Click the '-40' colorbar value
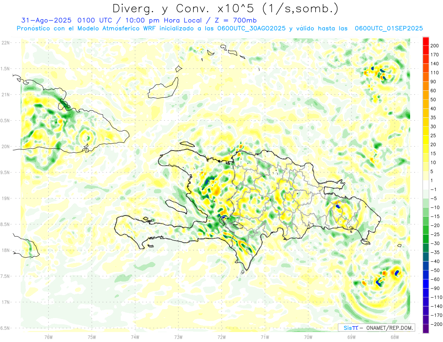 (x=435, y=261)
